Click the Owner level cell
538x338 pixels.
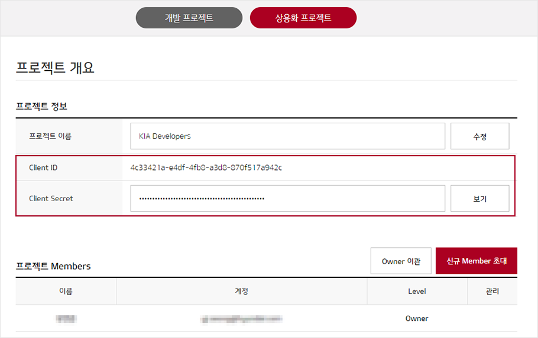tap(417, 319)
